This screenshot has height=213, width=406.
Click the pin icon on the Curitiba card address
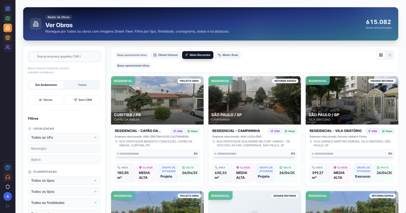[x=116, y=142]
